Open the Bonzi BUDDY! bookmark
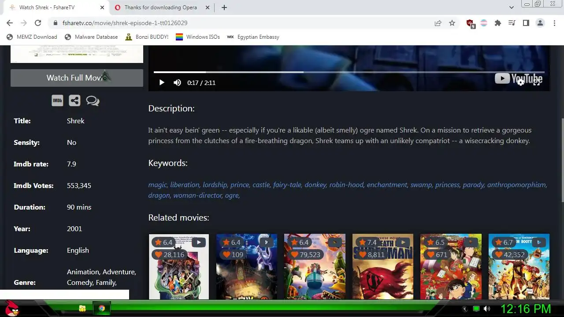The width and height of the screenshot is (564, 317). coord(147,37)
